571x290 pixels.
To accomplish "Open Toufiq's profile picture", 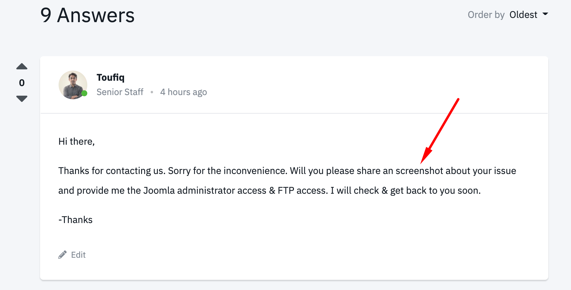I will click(73, 85).
